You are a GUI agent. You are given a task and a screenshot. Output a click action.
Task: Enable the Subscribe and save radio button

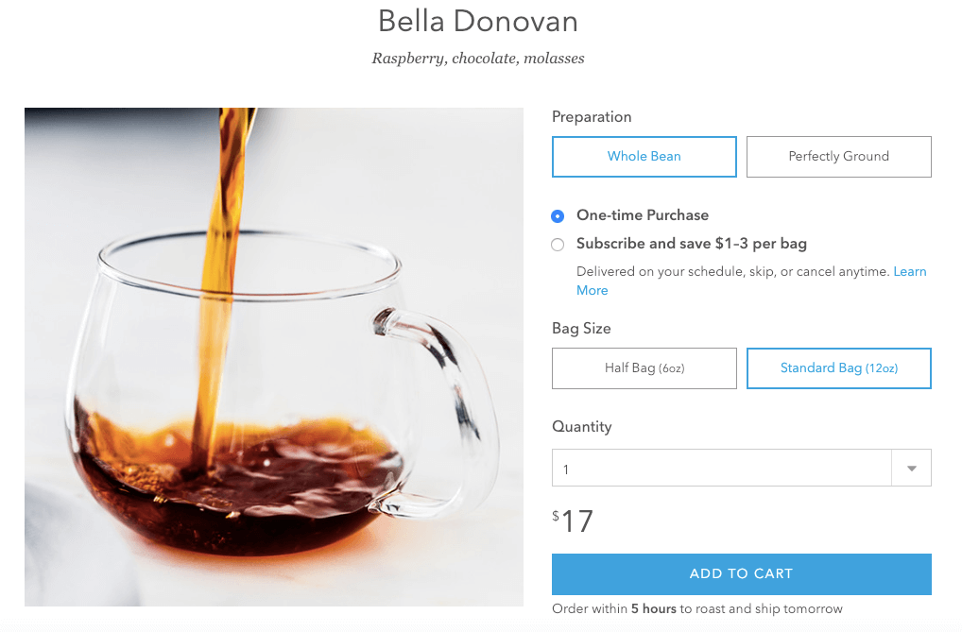pyautogui.click(x=558, y=245)
